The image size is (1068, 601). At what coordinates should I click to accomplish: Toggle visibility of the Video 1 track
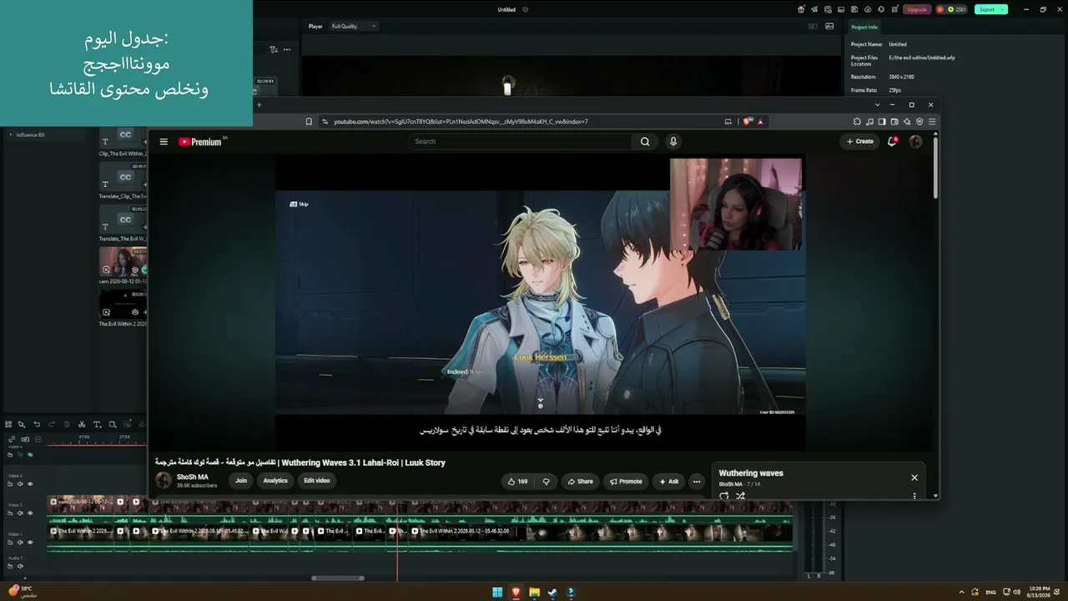[x=30, y=542]
